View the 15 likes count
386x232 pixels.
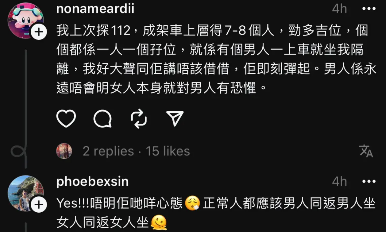coord(168,151)
